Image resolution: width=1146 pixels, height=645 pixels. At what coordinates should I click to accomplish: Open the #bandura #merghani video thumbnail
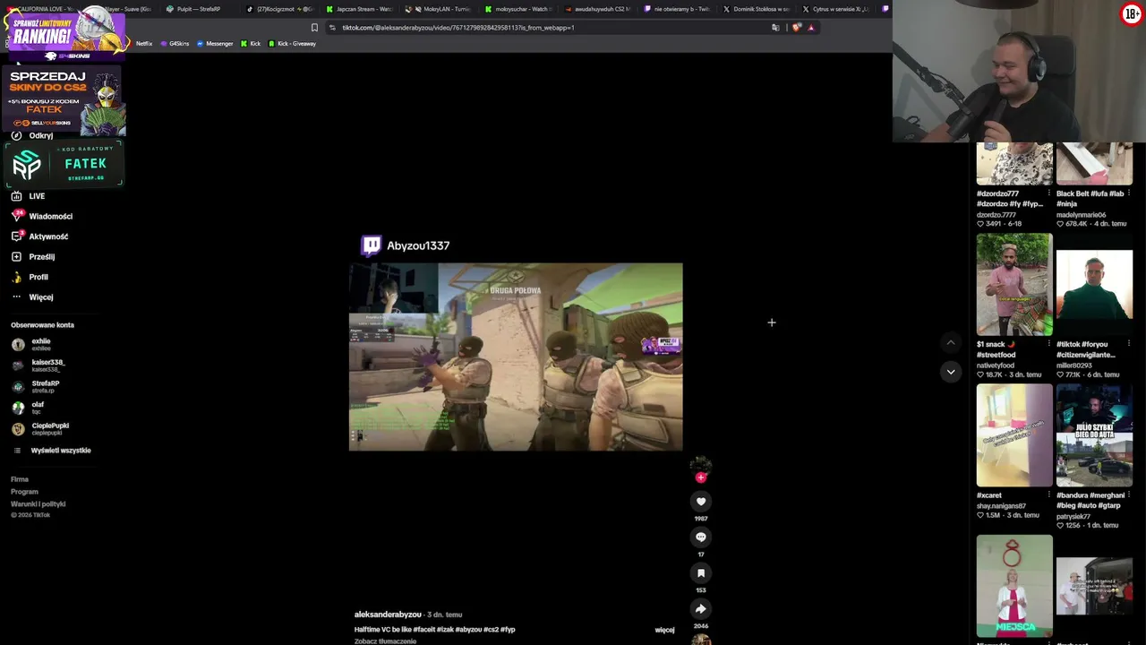point(1094,435)
